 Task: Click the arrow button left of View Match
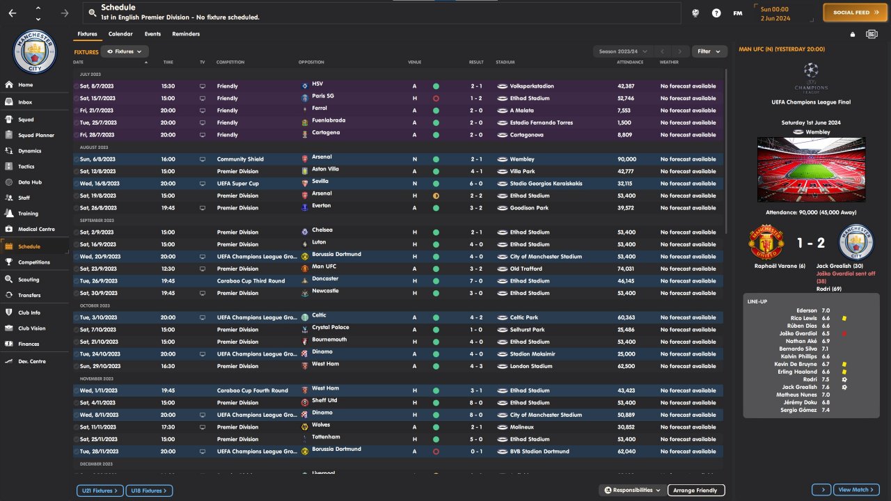tap(822, 490)
